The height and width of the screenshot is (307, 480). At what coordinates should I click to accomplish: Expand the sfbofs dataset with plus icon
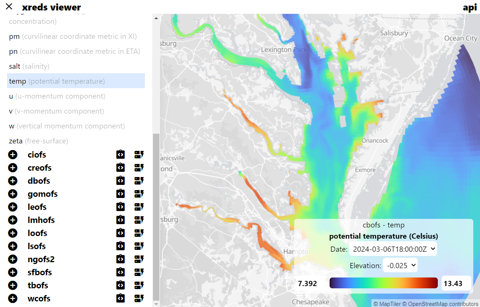[x=13, y=272]
